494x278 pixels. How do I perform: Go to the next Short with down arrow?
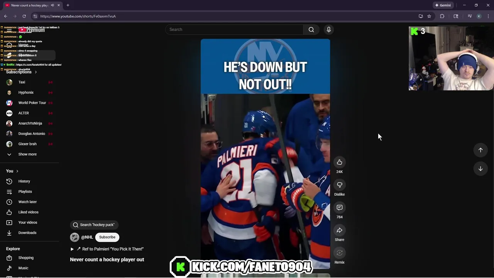480,169
